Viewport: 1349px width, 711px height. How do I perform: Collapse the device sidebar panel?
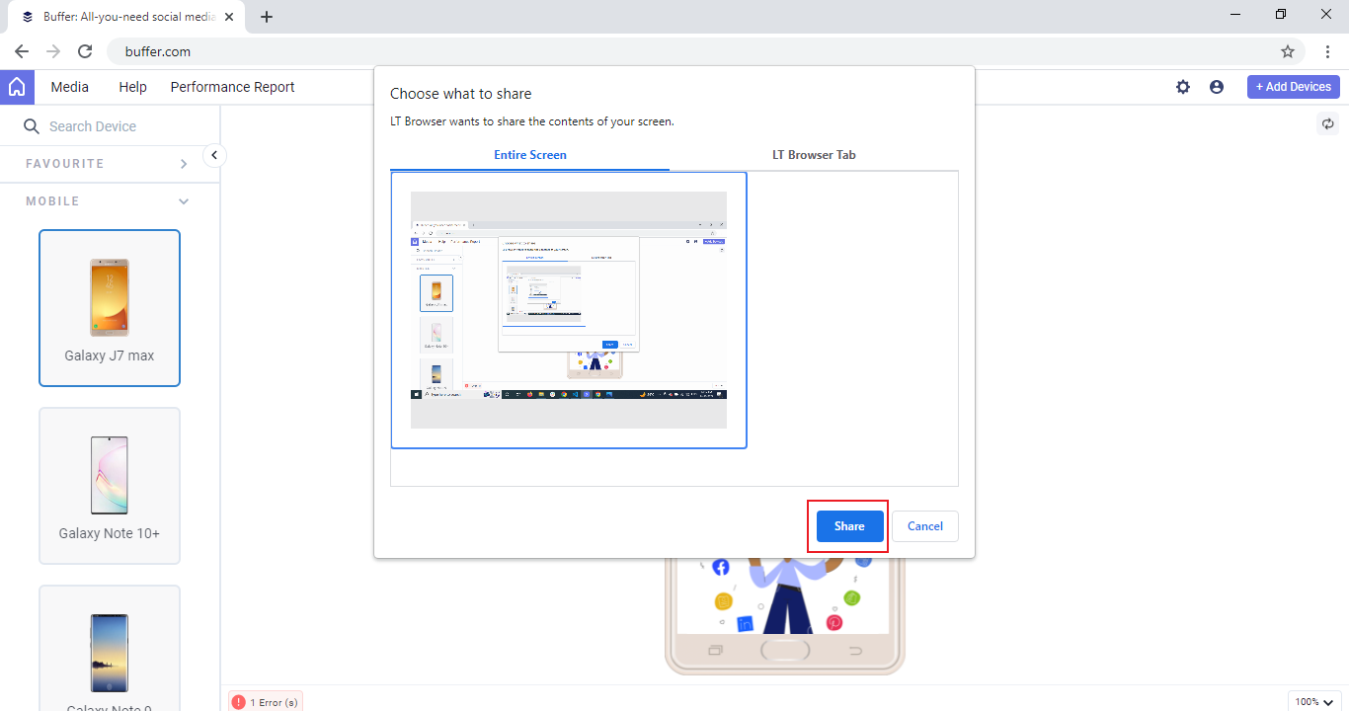tap(214, 155)
